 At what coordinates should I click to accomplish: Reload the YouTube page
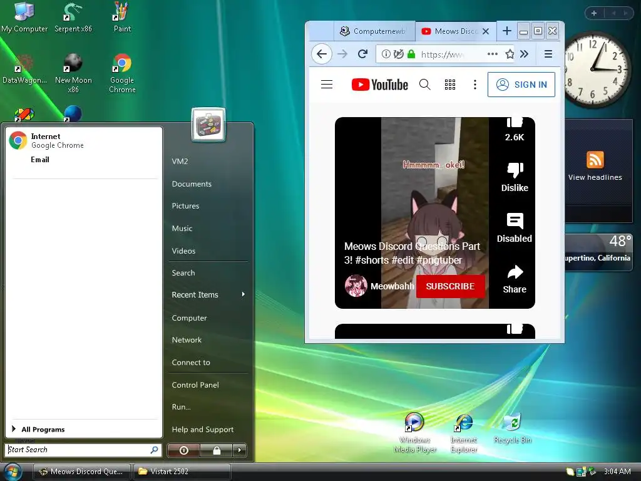pyautogui.click(x=362, y=54)
